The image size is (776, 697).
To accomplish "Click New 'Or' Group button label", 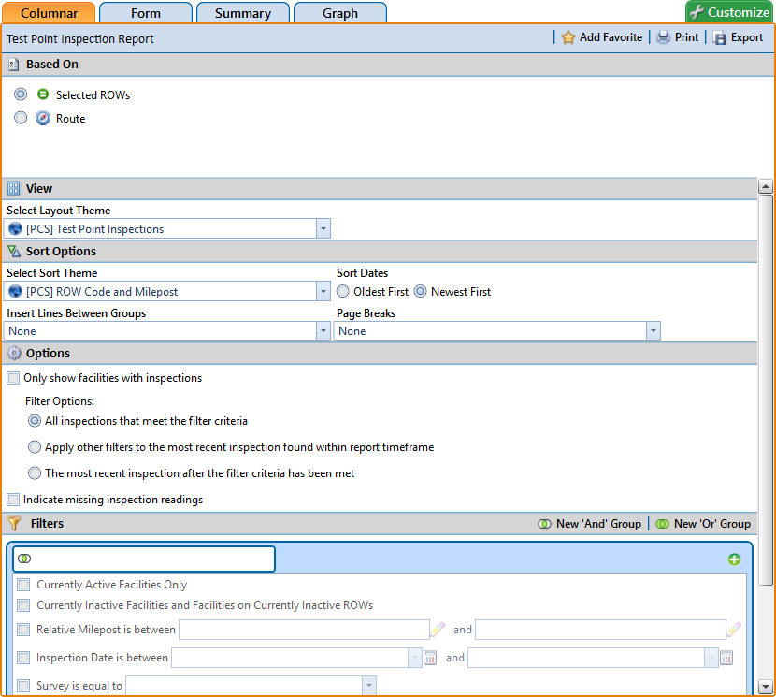I will [712, 524].
